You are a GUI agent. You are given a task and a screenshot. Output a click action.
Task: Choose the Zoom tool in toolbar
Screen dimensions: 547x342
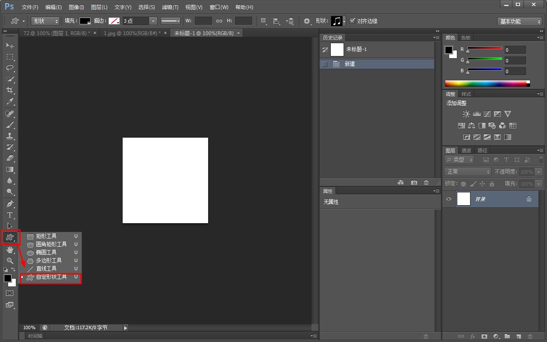point(10,260)
